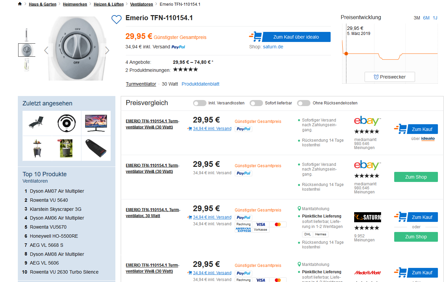Click the USB stick recently viewed item
Screen dimensions: 447x282
tap(96, 148)
